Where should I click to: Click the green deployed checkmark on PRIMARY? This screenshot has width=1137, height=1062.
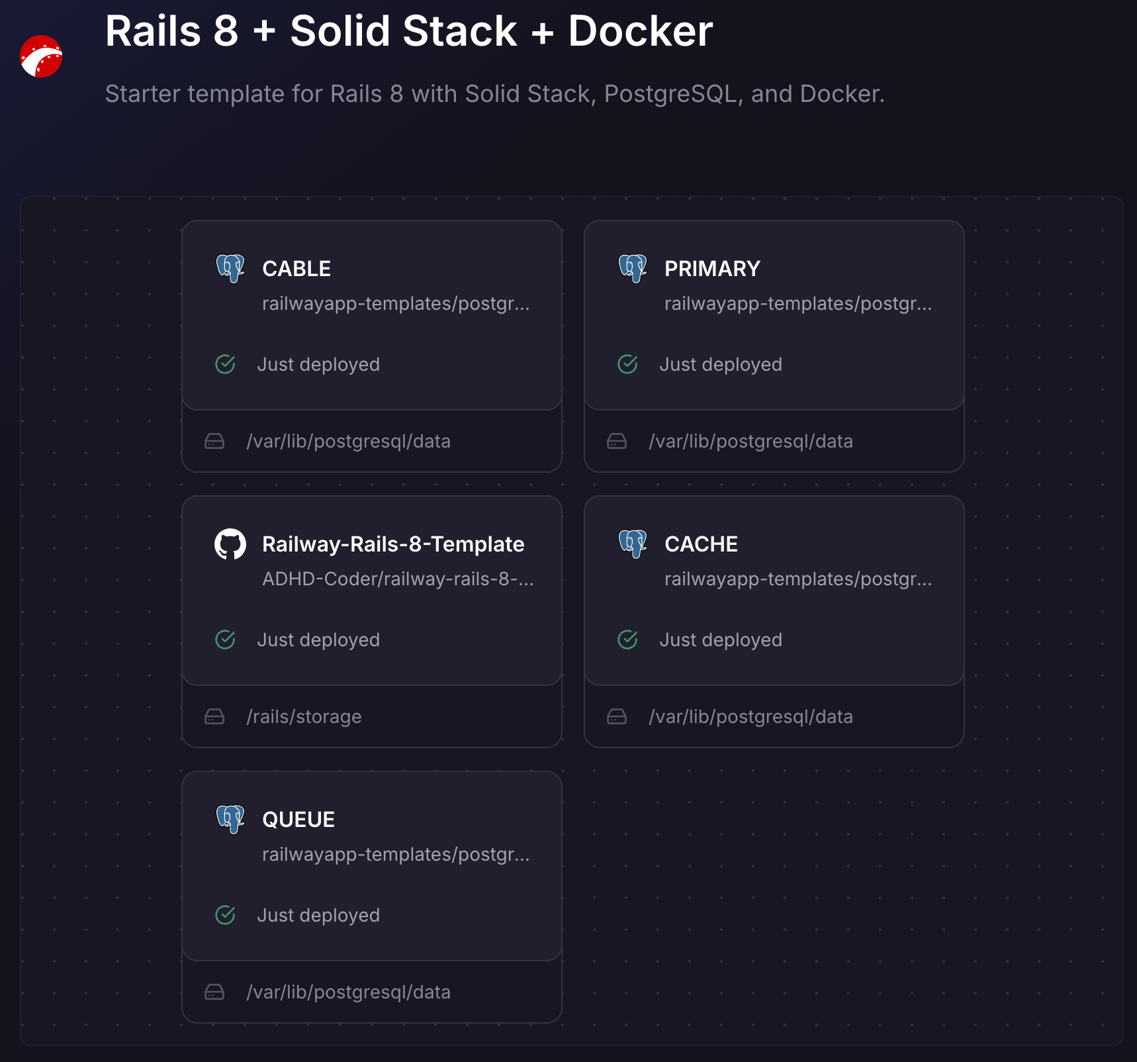627,363
